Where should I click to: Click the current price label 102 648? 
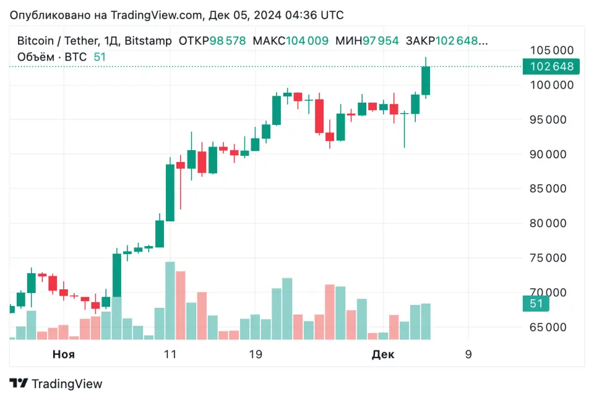tap(551, 67)
